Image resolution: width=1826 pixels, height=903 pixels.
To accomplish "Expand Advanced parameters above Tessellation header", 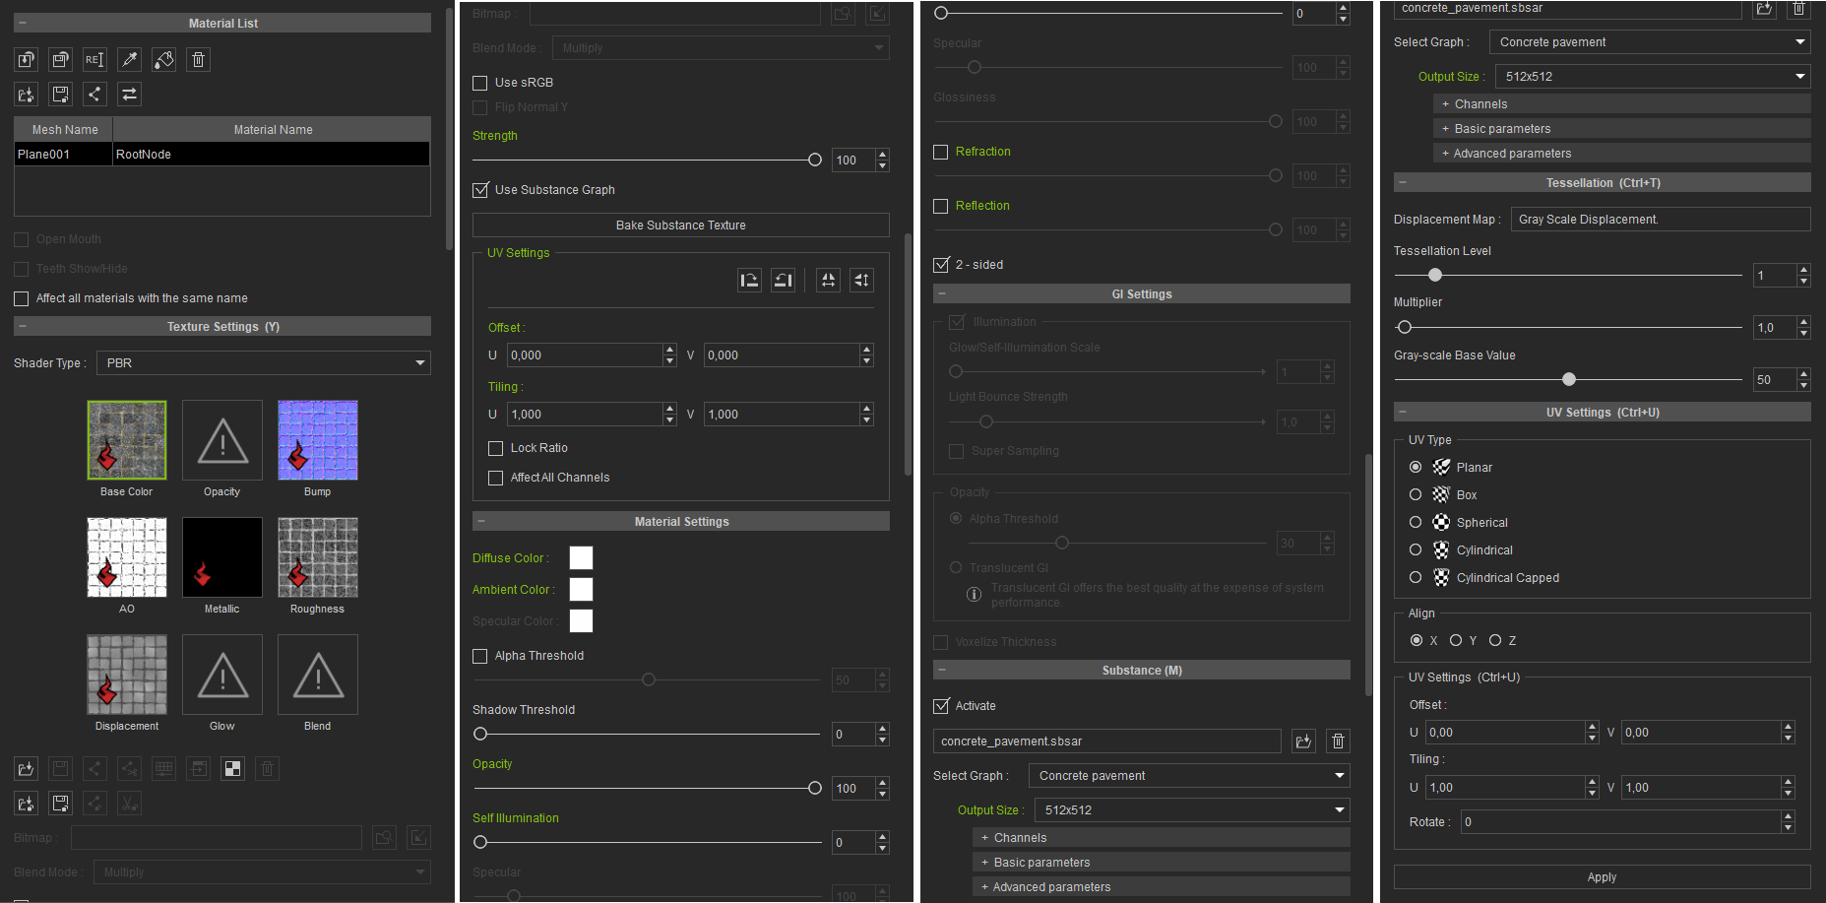I will (x=1622, y=153).
